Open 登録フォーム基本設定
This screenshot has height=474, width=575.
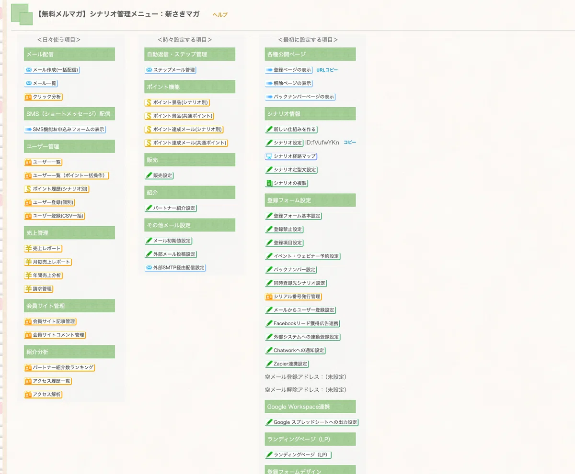click(x=293, y=216)
